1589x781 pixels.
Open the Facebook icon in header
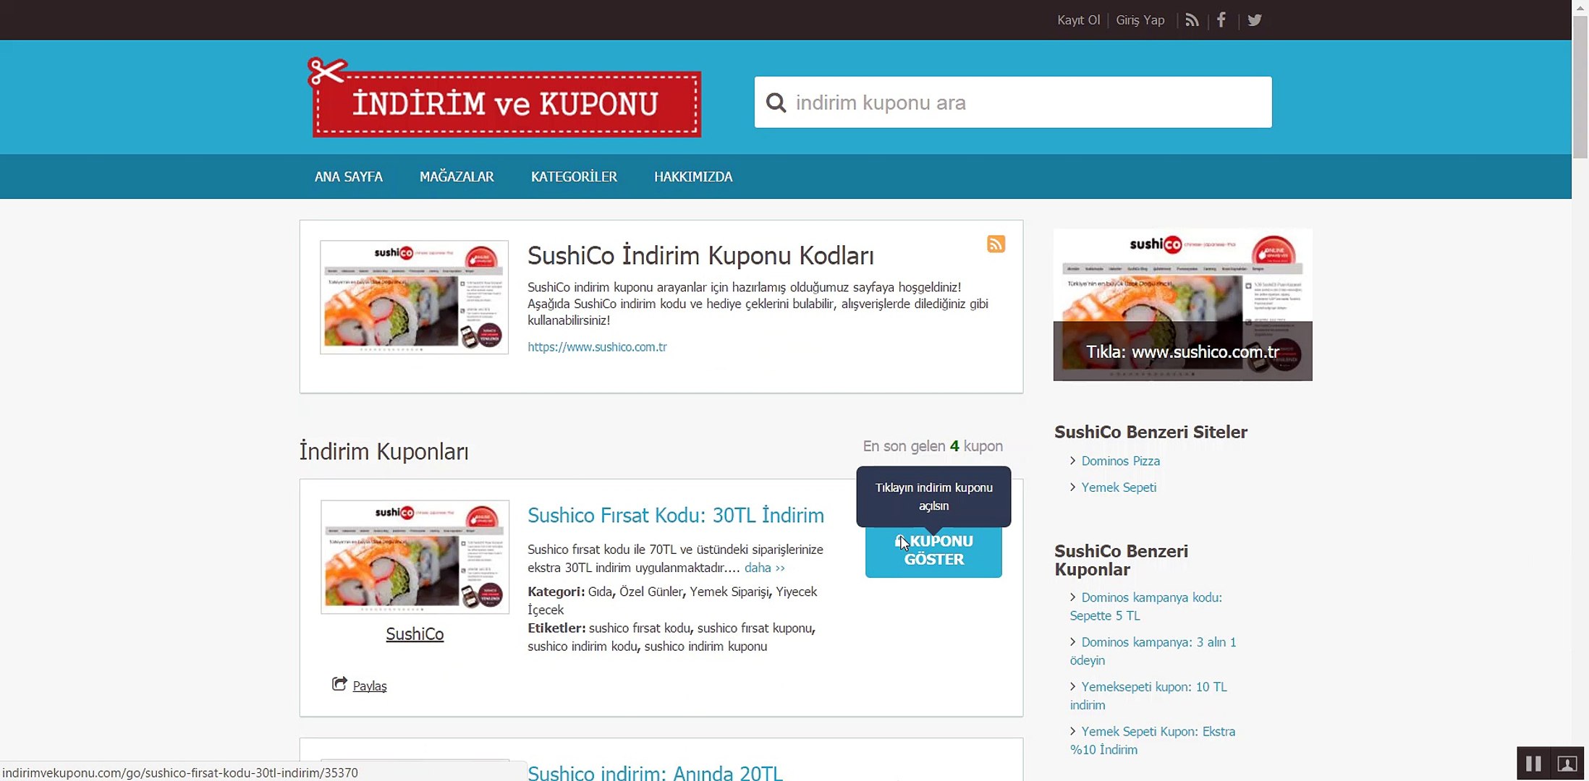1221,20
